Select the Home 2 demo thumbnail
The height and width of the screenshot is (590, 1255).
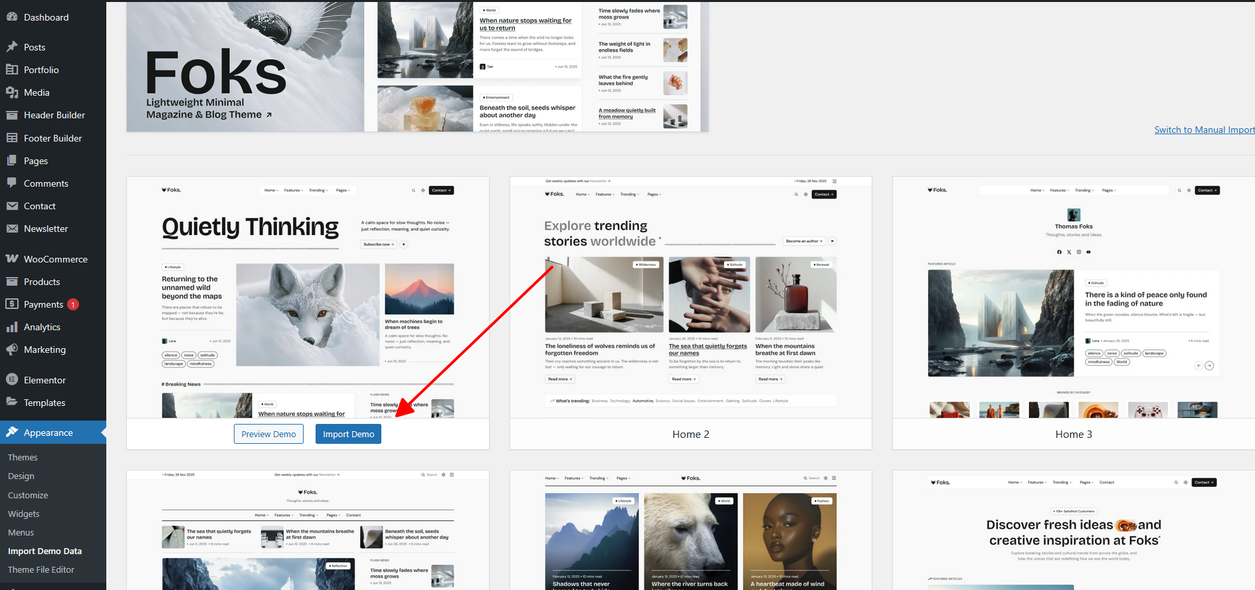tap(691, 298)
